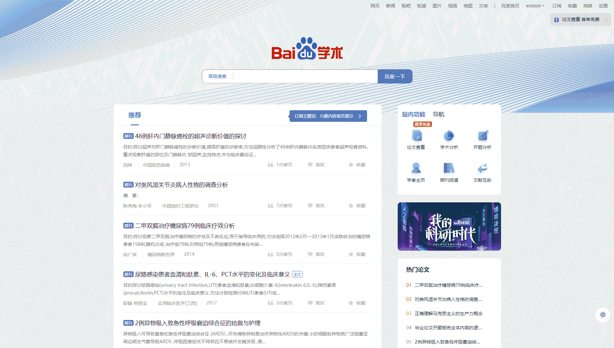
Task: Click the quote icon for 7次被引
Action: tap(271, 206)
